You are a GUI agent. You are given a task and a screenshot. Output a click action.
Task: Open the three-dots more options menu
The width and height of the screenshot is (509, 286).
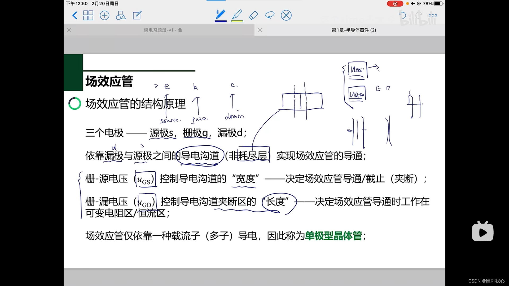click(433, 15)
